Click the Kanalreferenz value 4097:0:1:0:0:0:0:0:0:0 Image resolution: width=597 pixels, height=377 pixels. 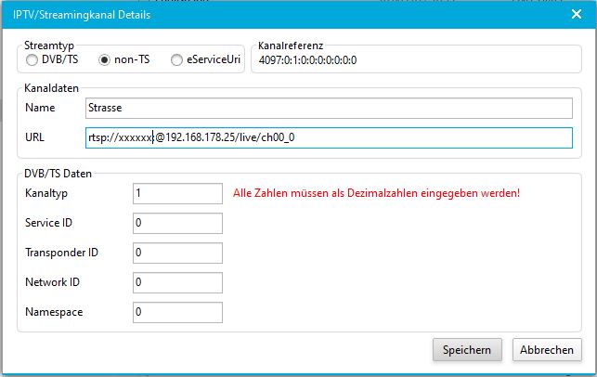pos(307,61)
